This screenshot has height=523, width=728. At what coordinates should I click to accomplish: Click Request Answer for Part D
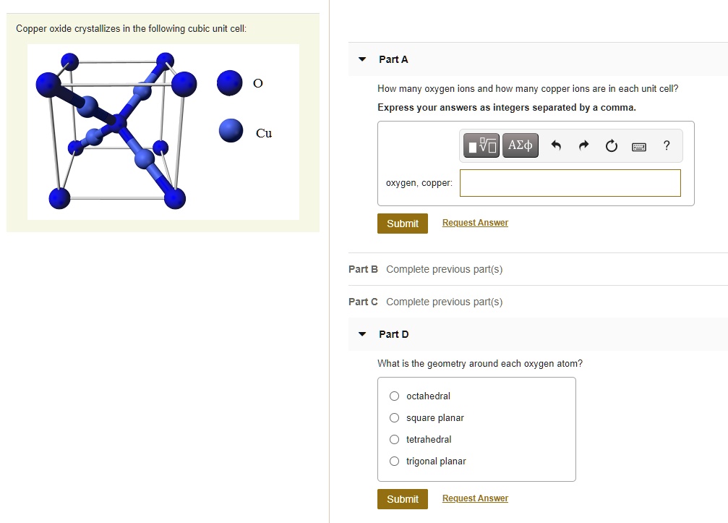pyautogui.click(x=474, y=498)
